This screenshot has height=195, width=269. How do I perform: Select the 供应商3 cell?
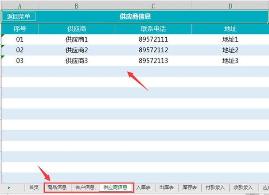(77, 61)
